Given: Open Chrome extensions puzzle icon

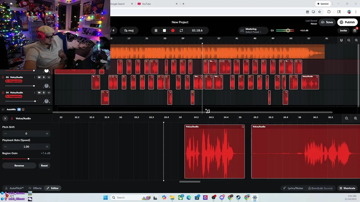Looking at the screenshot, I should (329, 12).
